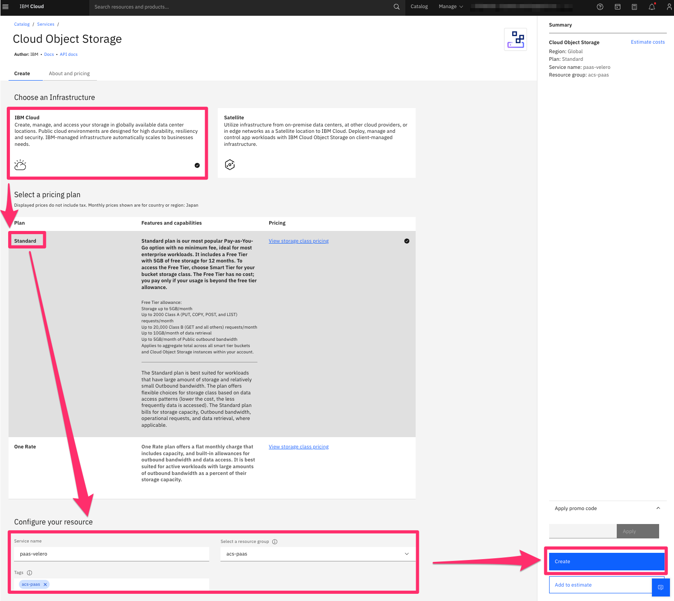Open the IBM Cloud Shell icon

pos(618,7)
